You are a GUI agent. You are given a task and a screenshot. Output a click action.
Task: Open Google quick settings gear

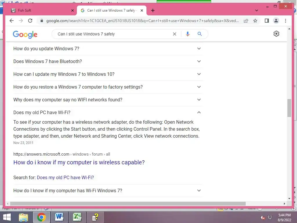(x=276, y=34)
